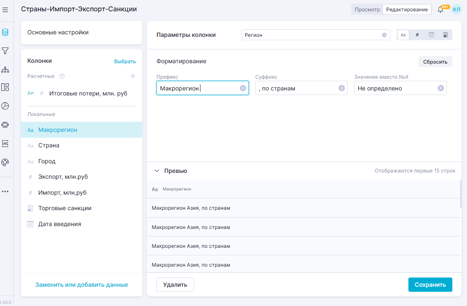The width and height of the screenshot is (467, 306).
Task: Select the Страна column in list
Action: (x=49, y=145)
